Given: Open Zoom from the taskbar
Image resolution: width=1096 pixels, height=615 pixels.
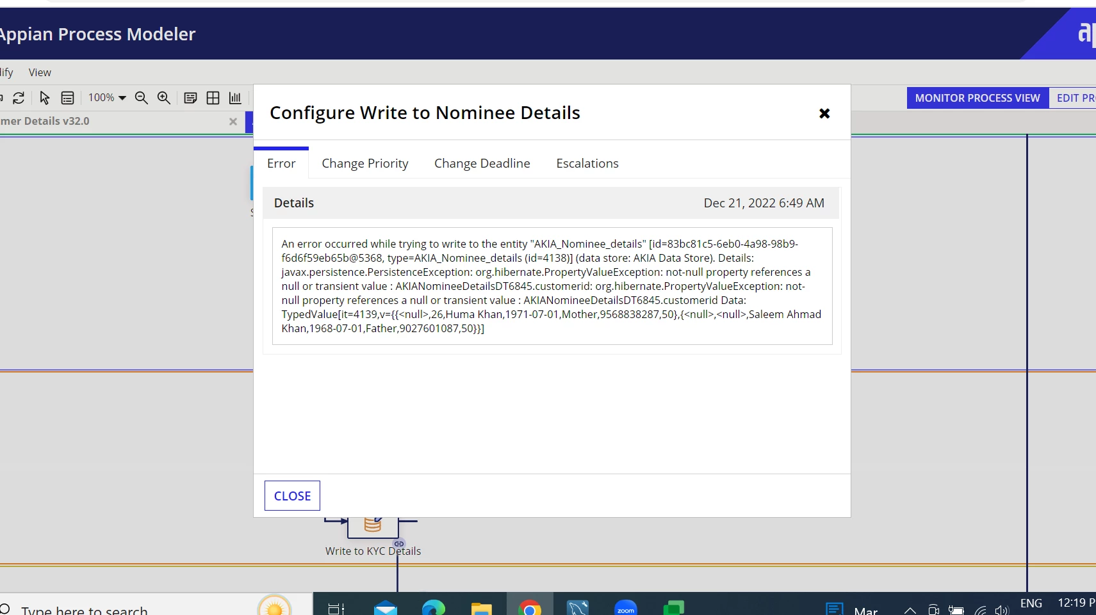Looking at the screenshot, I should [626, 608].
